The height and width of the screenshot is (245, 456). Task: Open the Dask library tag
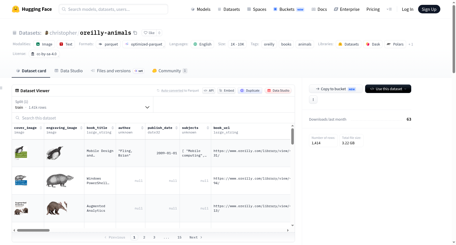[373, 44]
